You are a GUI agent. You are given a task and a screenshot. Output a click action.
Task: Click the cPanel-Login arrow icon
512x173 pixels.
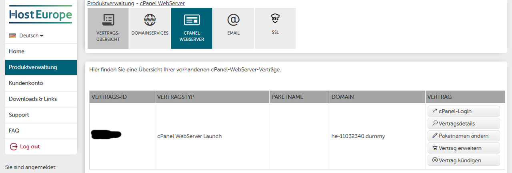[x=435, y=111]
